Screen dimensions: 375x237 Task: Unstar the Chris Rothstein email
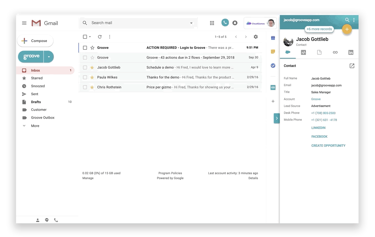92,87
